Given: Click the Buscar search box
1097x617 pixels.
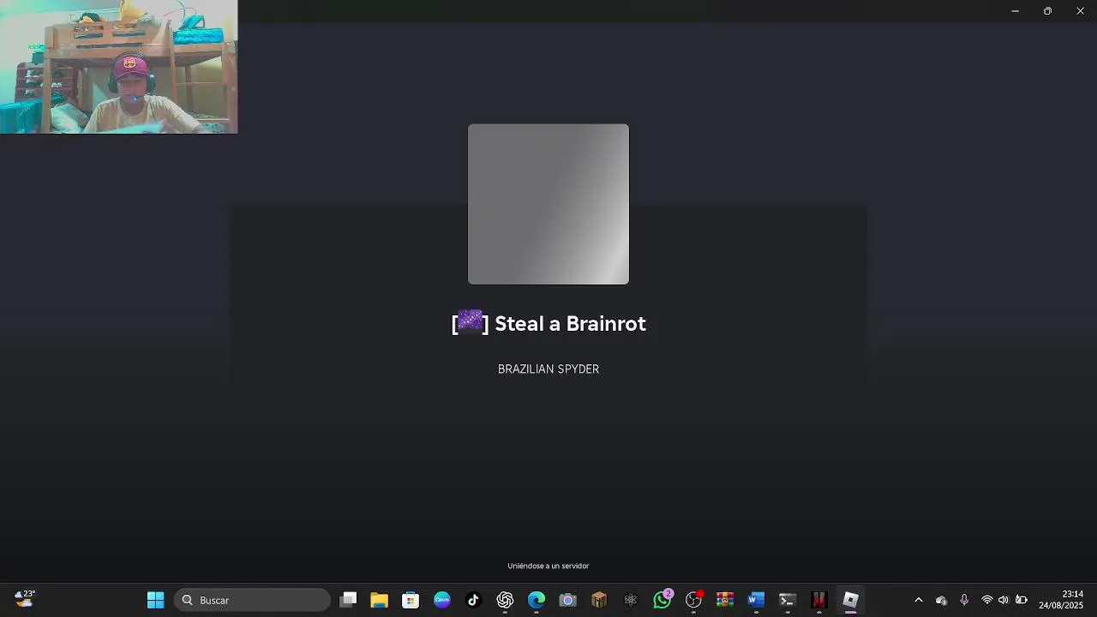Looking at the screenshot, I should pos(252,600).
